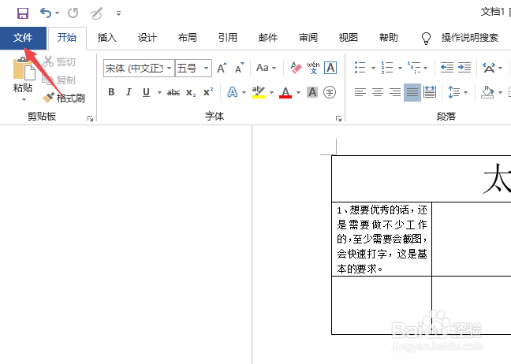Apply the yellow text highlight color
This screenshot has height=364, width=511.
coord(259,92)
